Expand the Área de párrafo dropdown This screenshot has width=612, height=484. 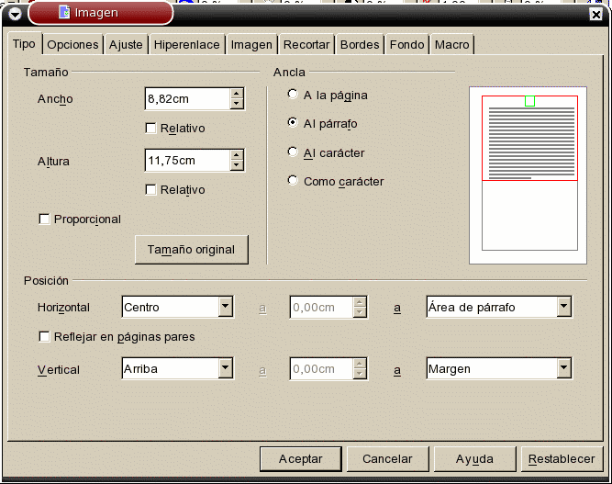(x=564, y=308)
